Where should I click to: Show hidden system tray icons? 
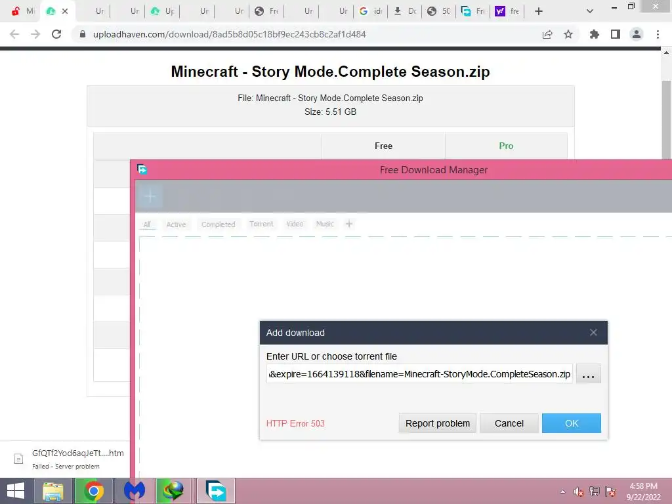pos(562,492)
